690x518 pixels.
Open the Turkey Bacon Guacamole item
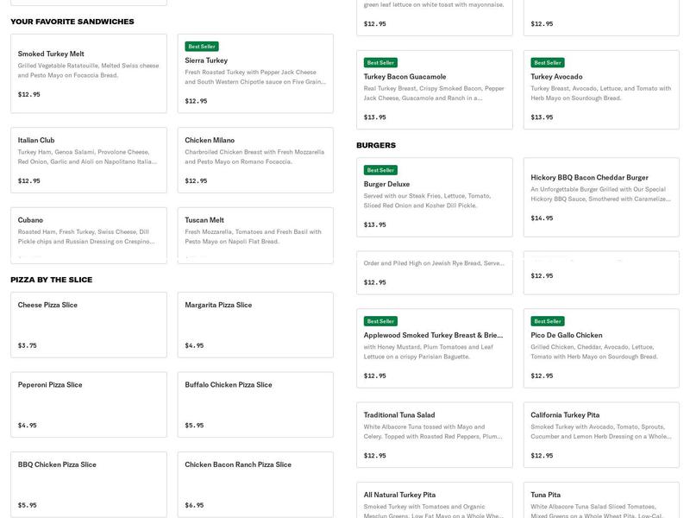tap(434, 90)
